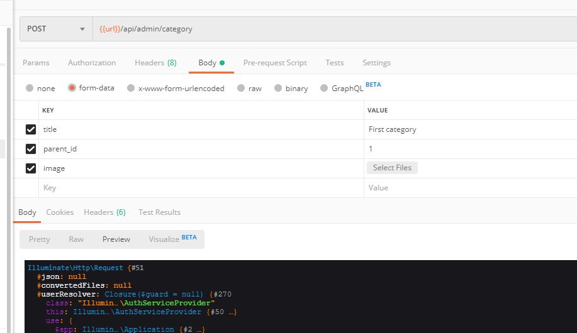The height and width of the screenshot is (333, 577).
Task: Click the empty Key placeholder field
Action: pos(201,188)
